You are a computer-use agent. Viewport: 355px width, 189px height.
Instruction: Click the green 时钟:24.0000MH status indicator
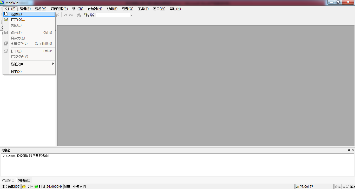click(48, 187)
